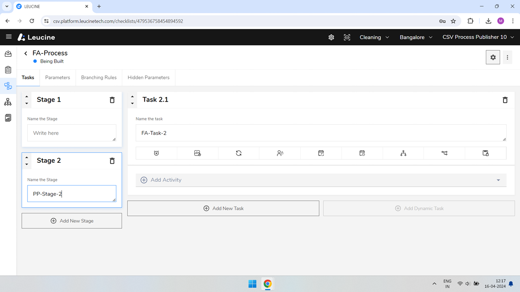The height and width of the screenshot is (292, 520).
Task: Move Stage 2 down with the arrow
Action: point(27,164)
